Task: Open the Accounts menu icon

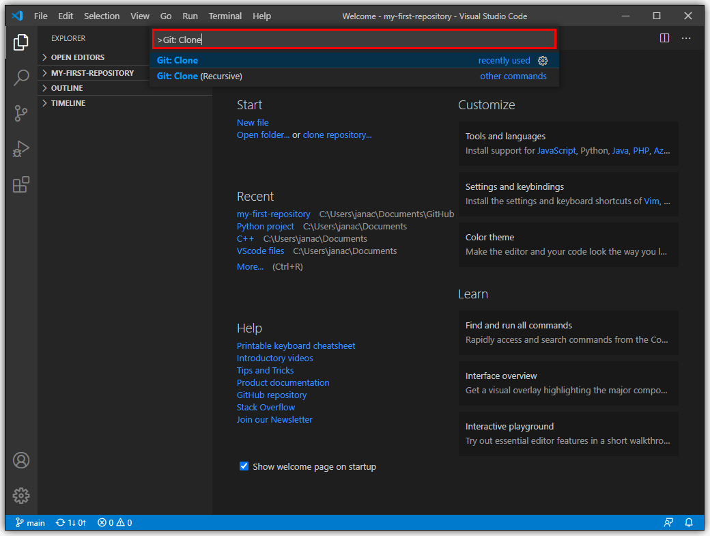Action: click(21, 460)
